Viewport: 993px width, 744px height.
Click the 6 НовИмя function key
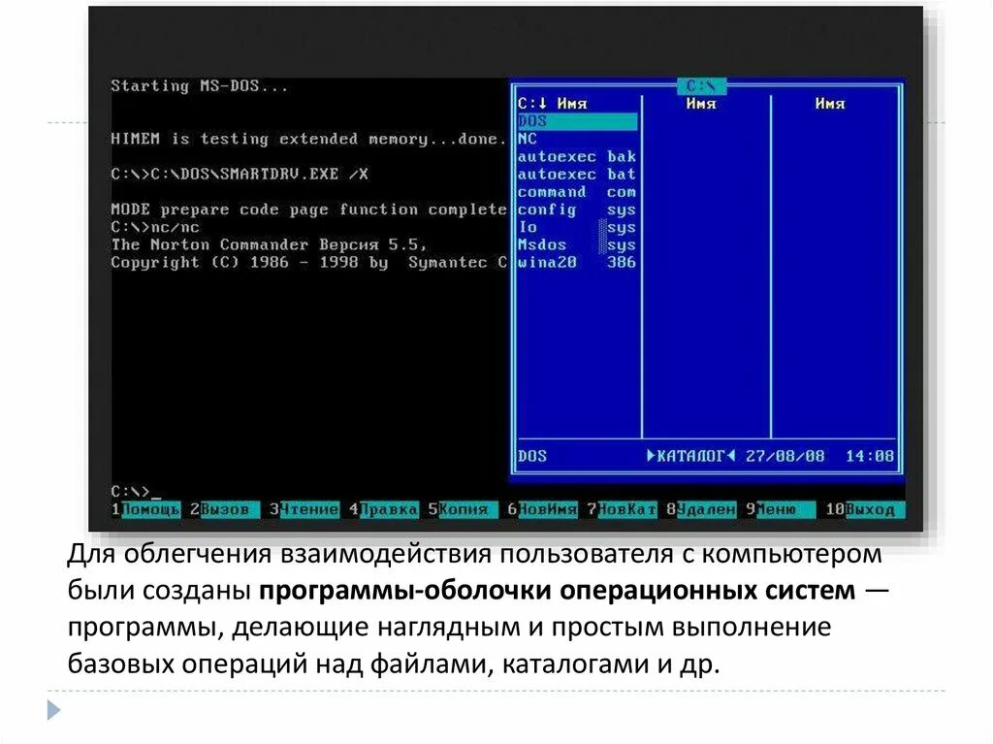coord(542,509)
